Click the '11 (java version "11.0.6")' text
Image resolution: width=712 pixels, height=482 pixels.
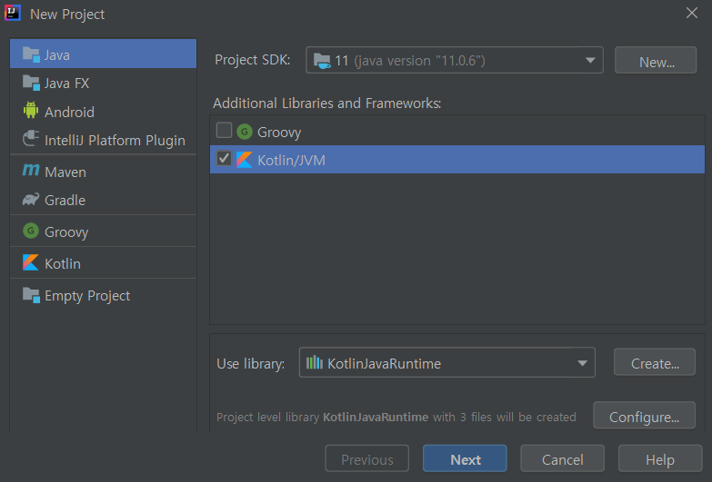(410, 61)
